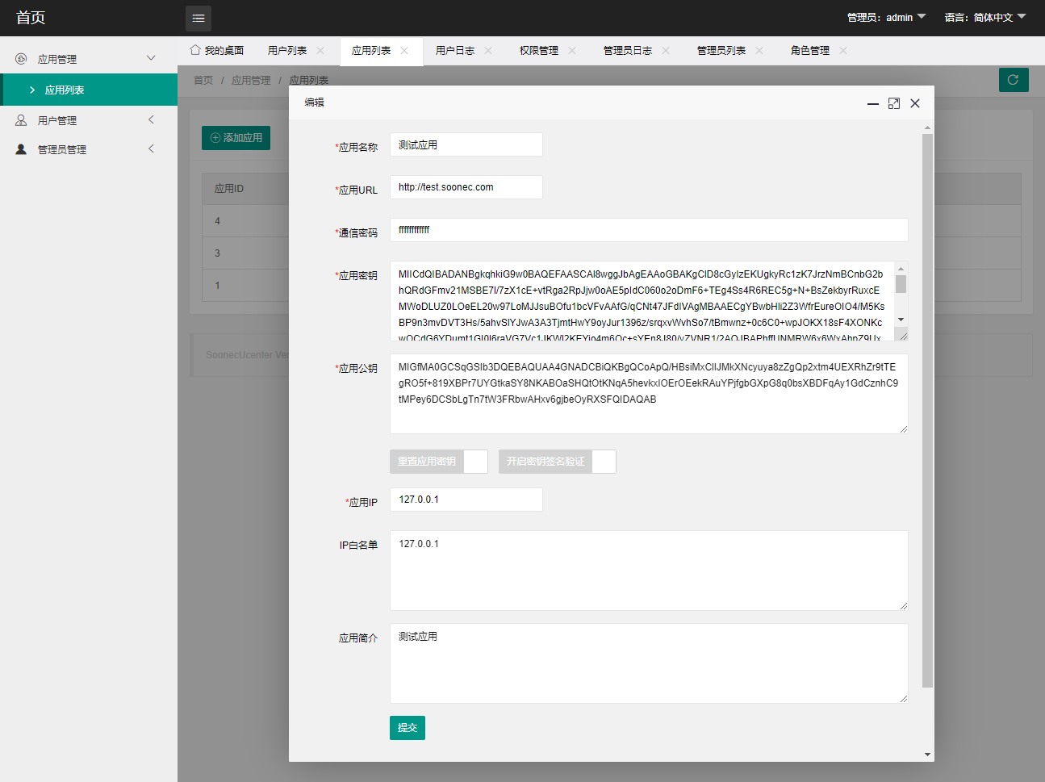
Task: Close the 权限管理 tab via its X icon
Action: [572, 50]
